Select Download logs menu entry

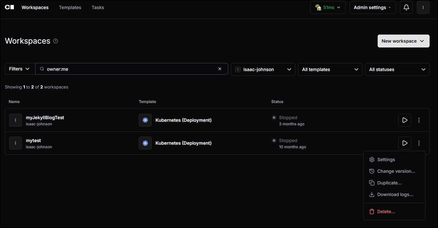pyautogui.click(x=395, y=194)
